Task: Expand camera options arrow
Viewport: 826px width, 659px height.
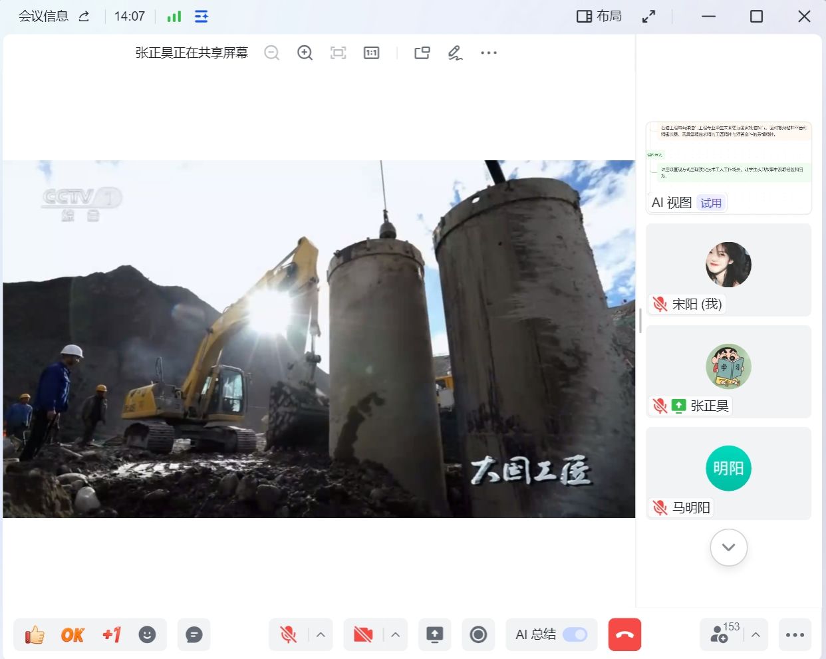Action: 395,635
